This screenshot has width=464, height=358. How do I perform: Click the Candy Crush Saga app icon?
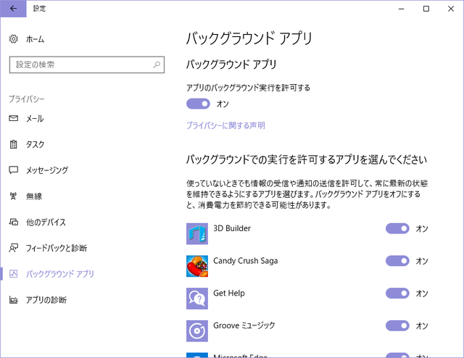point(197,266)
